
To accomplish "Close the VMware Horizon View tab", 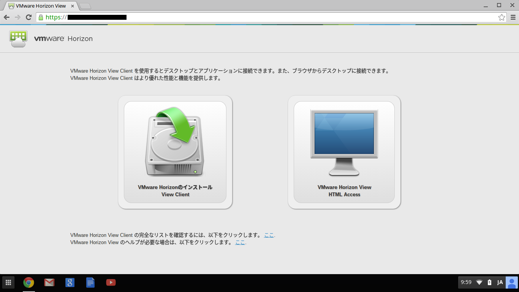I will click(73, 6).
